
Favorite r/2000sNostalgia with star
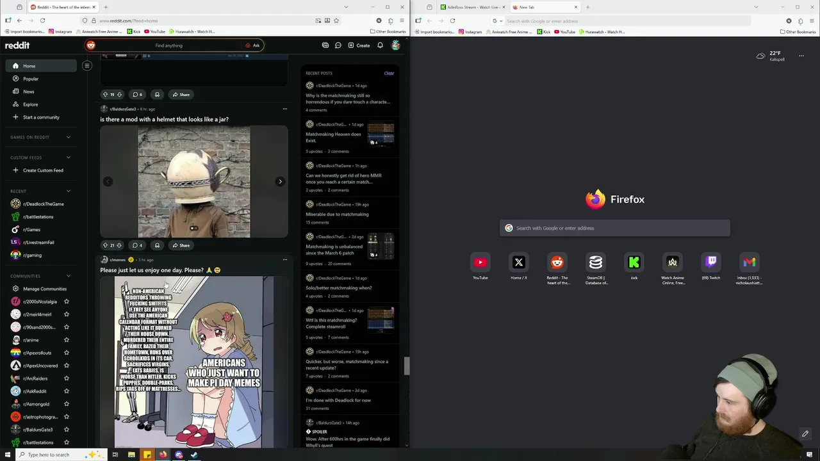[67, 302]
